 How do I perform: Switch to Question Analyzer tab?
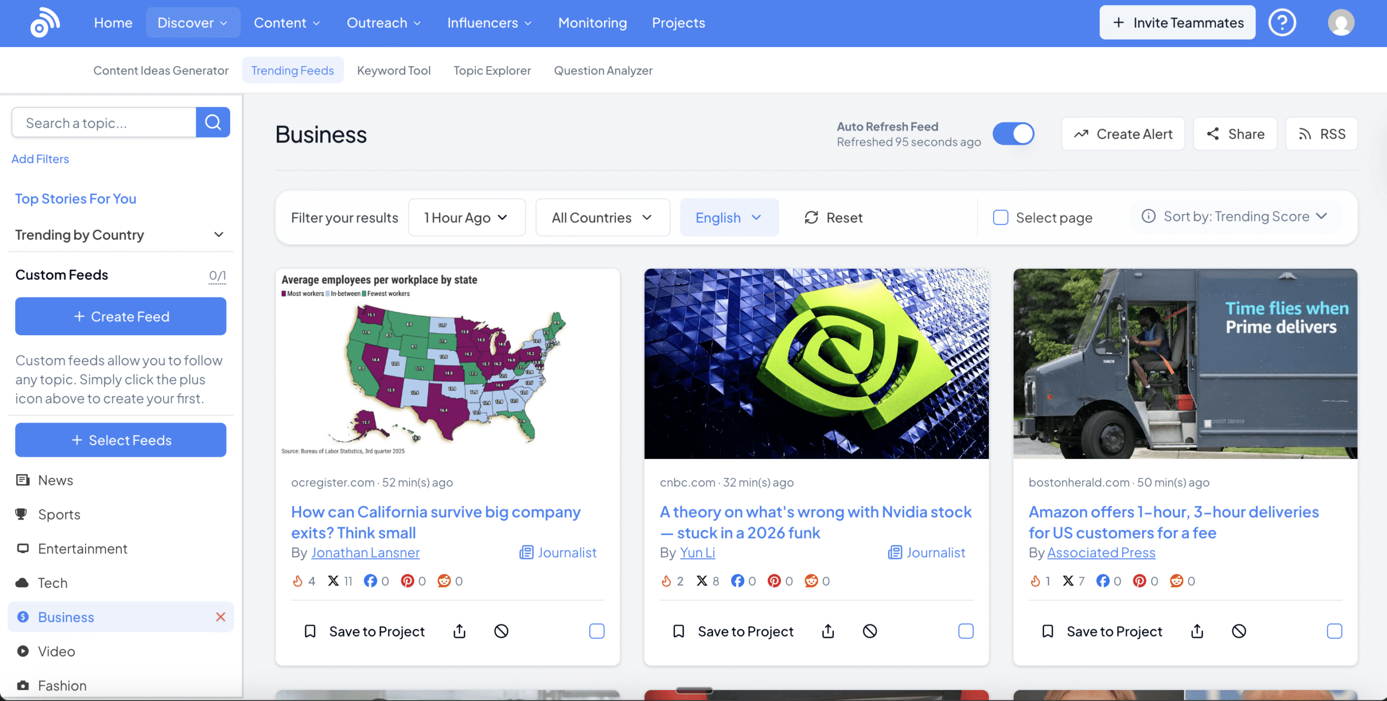[x=603, y=70]
